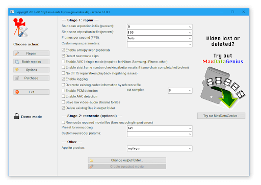Click the wrench icon on Repair button
Screen dimensions: 261x185
(x=17, y=54)
